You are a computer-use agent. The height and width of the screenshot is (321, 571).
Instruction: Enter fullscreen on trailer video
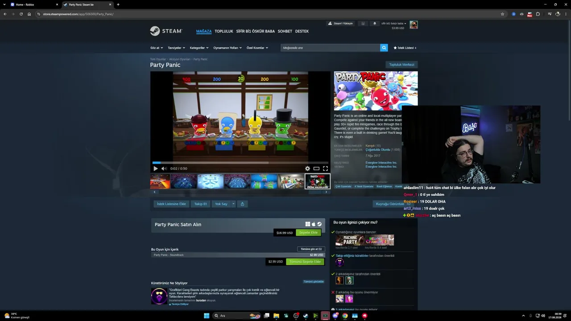tap(325, 169)
